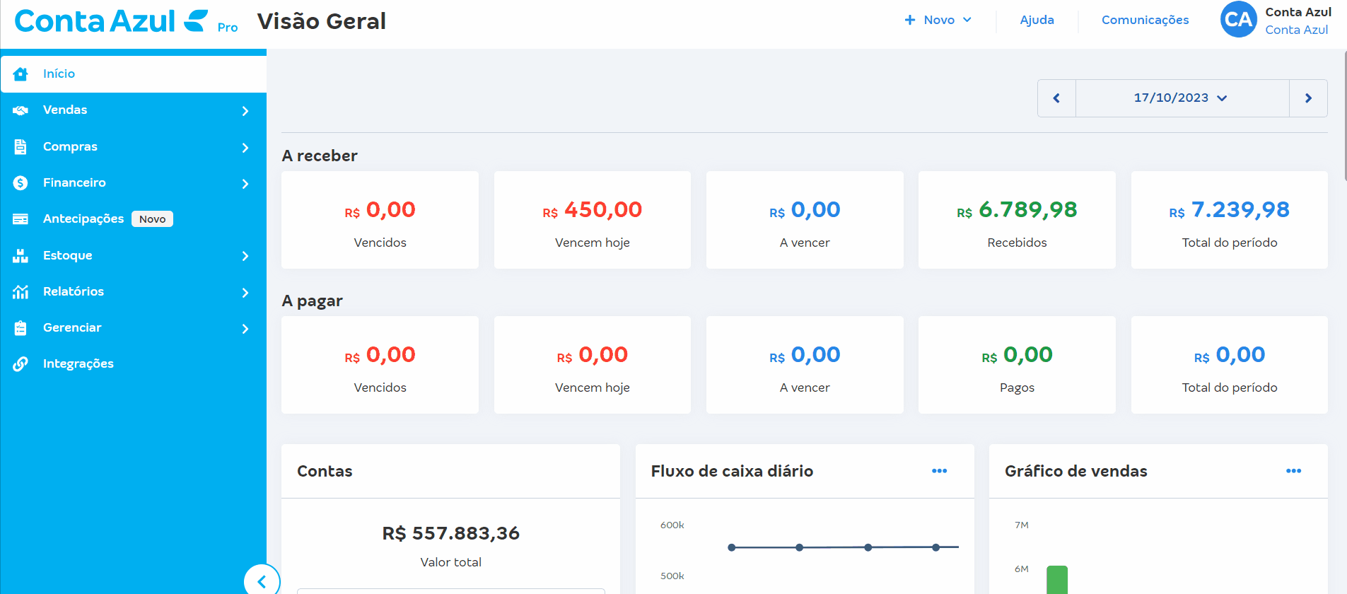Open A pagar A vencer card

click(805, 365)
